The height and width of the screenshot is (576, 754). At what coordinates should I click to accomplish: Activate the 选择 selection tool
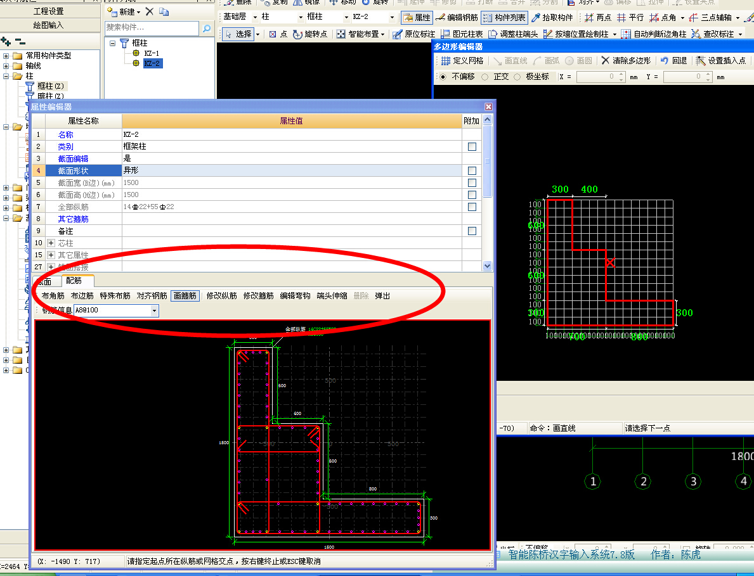coord(238,34)
